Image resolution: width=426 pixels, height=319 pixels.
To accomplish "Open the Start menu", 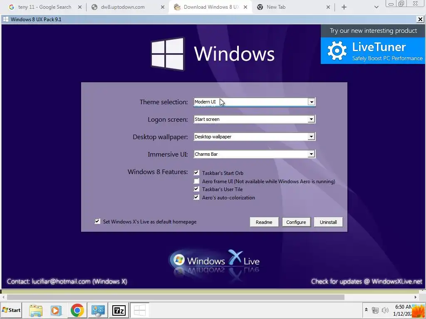I will [11, 310].
